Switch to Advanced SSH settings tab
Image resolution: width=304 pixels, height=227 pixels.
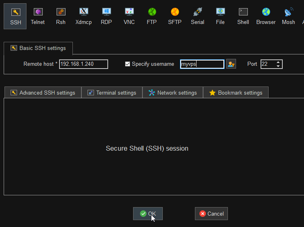(x=43, y=93)
